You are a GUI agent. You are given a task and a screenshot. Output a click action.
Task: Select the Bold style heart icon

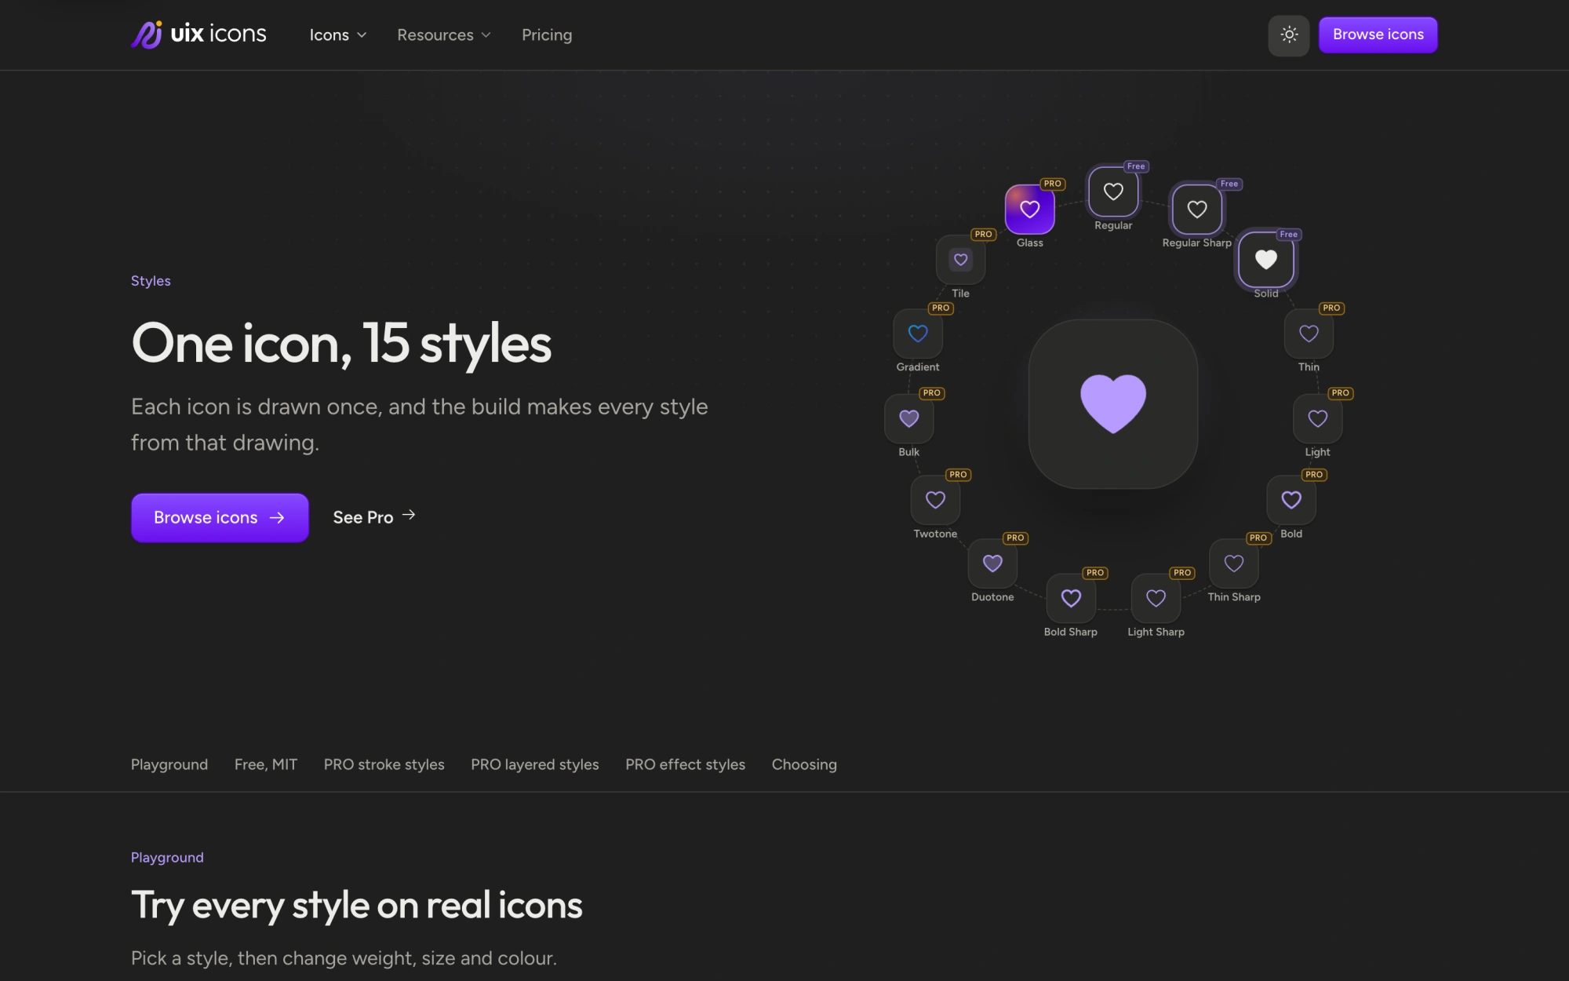click(x=1291, y=500)
